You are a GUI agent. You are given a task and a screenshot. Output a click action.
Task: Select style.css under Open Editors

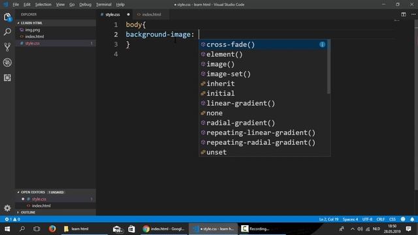[56, 199]
